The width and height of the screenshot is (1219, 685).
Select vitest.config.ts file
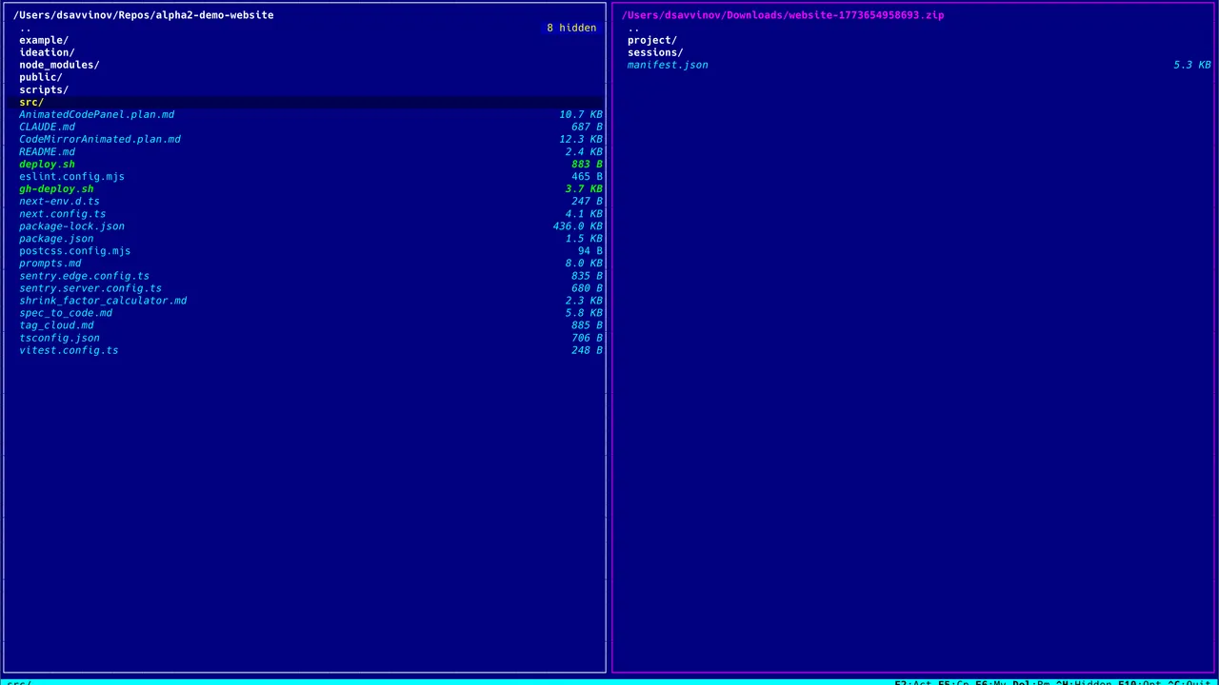[69, 349]
